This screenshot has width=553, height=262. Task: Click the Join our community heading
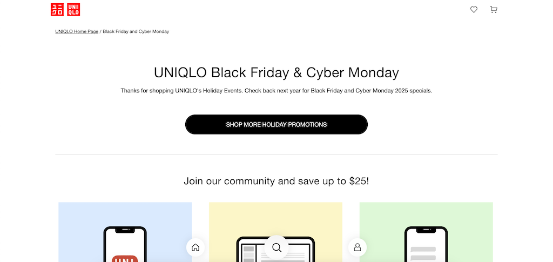pos(276,182)
